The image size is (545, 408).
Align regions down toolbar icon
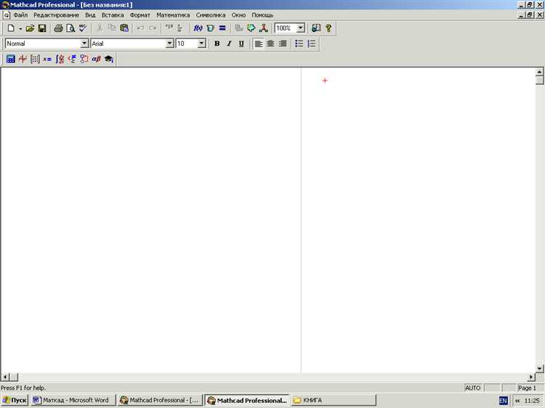179,28
